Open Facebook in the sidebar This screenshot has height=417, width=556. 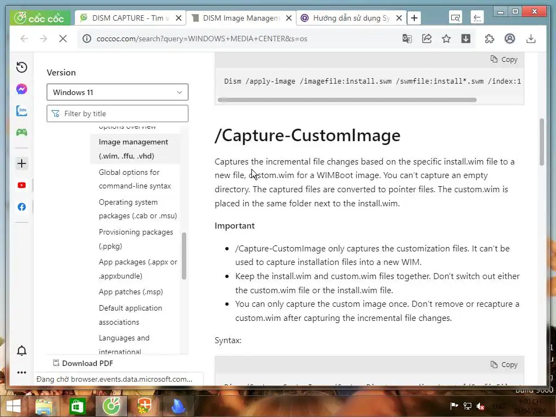22,207
